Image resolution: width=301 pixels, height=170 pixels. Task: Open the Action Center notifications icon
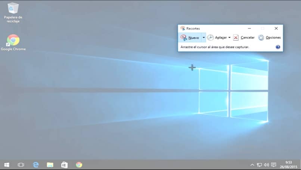273,165
